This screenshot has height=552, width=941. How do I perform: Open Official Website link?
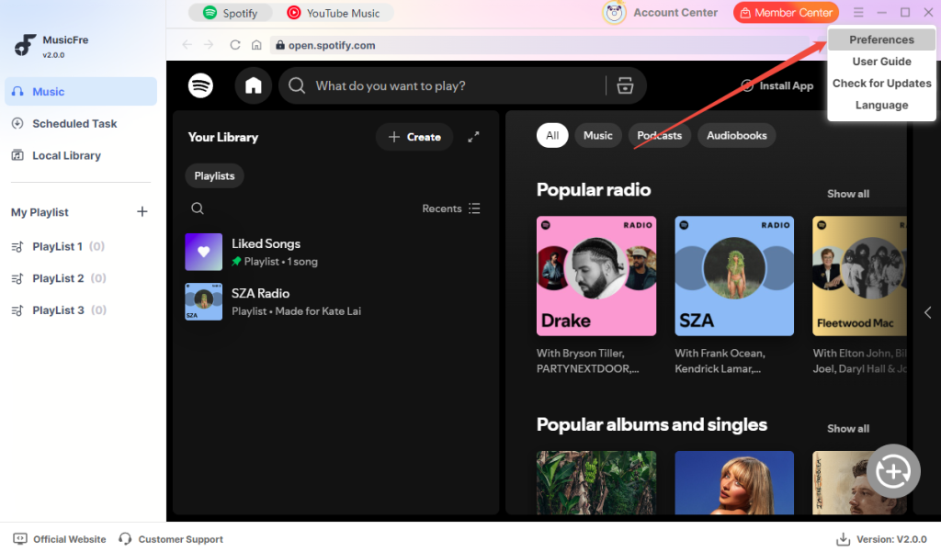coord(60,539)
